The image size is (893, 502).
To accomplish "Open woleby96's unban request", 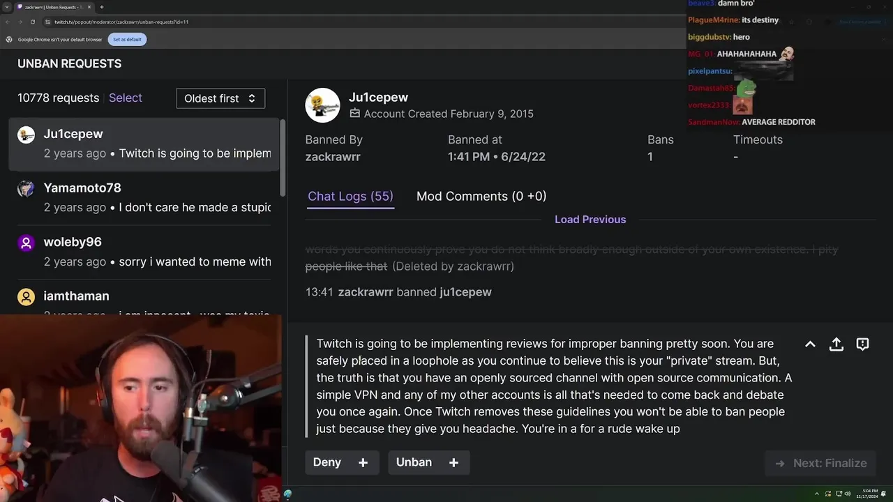I will [x=144, y=252].
